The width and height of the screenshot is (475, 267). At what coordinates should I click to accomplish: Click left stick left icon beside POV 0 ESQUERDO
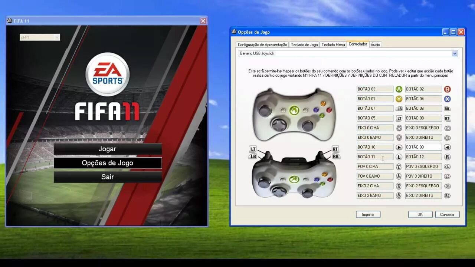click(447, 167)
